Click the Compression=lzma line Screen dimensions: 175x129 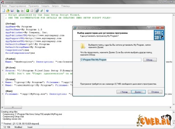(x=17, y=50)
